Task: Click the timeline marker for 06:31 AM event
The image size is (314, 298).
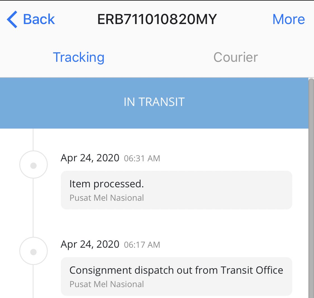Action: click(x=34, y=165)
